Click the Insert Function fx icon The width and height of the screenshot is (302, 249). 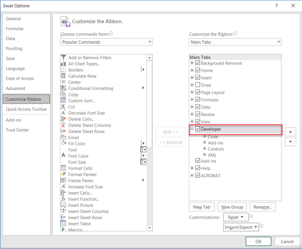tap(63, 199)
